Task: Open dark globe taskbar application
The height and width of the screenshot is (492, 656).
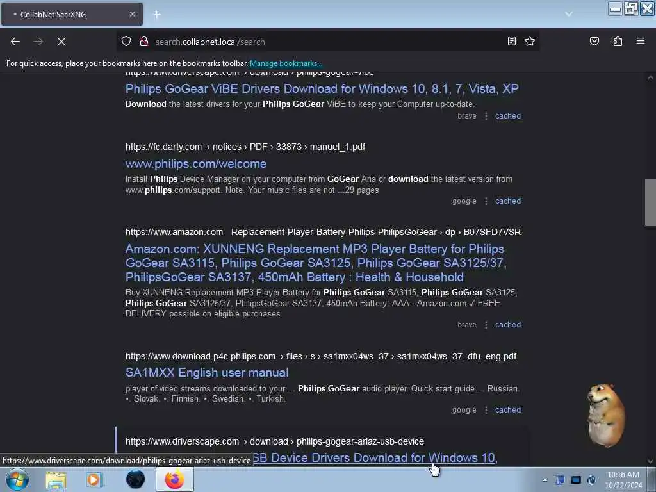Action: pos(135,479)
